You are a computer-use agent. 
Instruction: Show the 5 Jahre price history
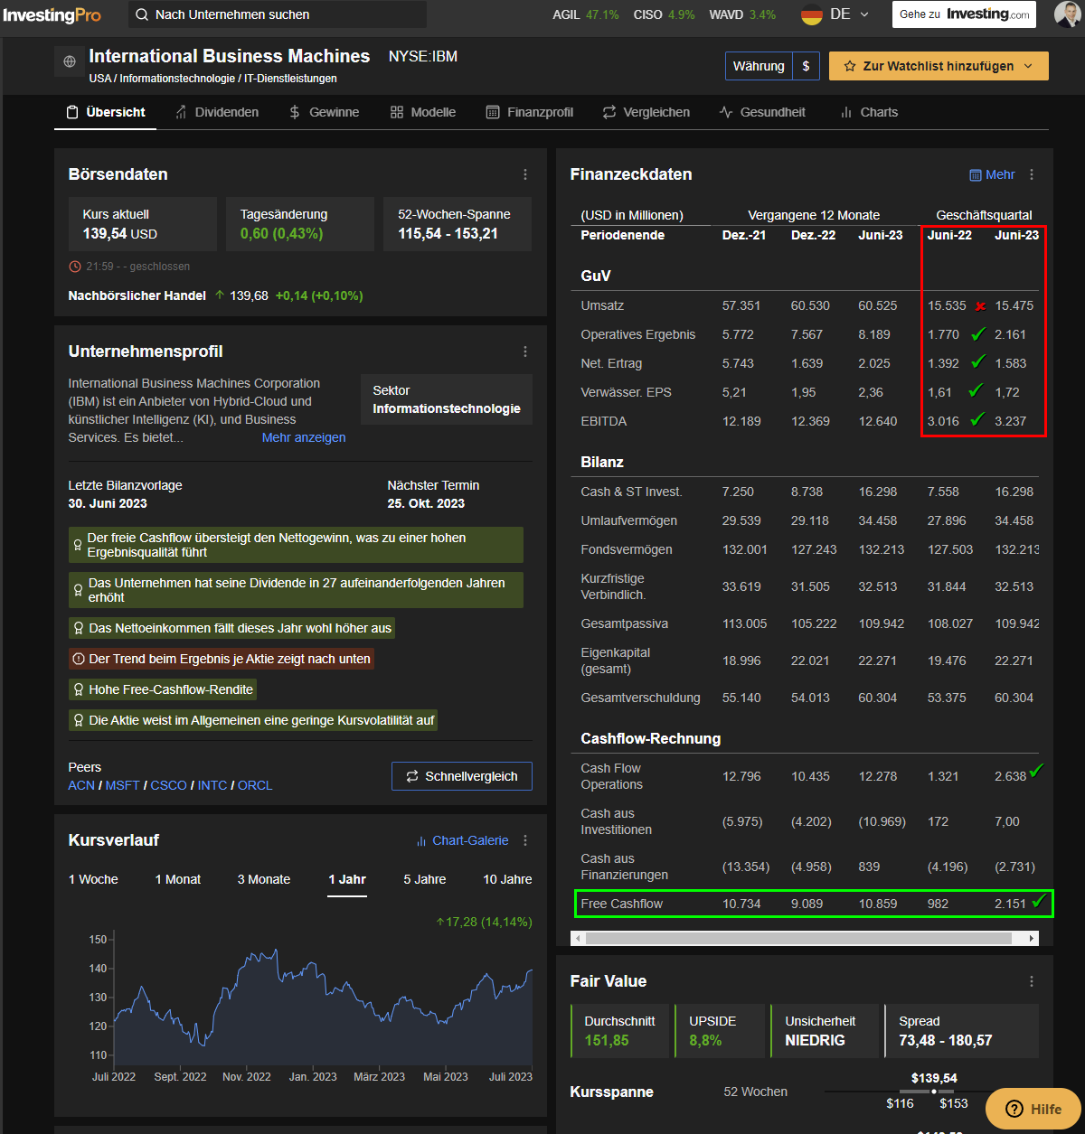tap(425, 879)
